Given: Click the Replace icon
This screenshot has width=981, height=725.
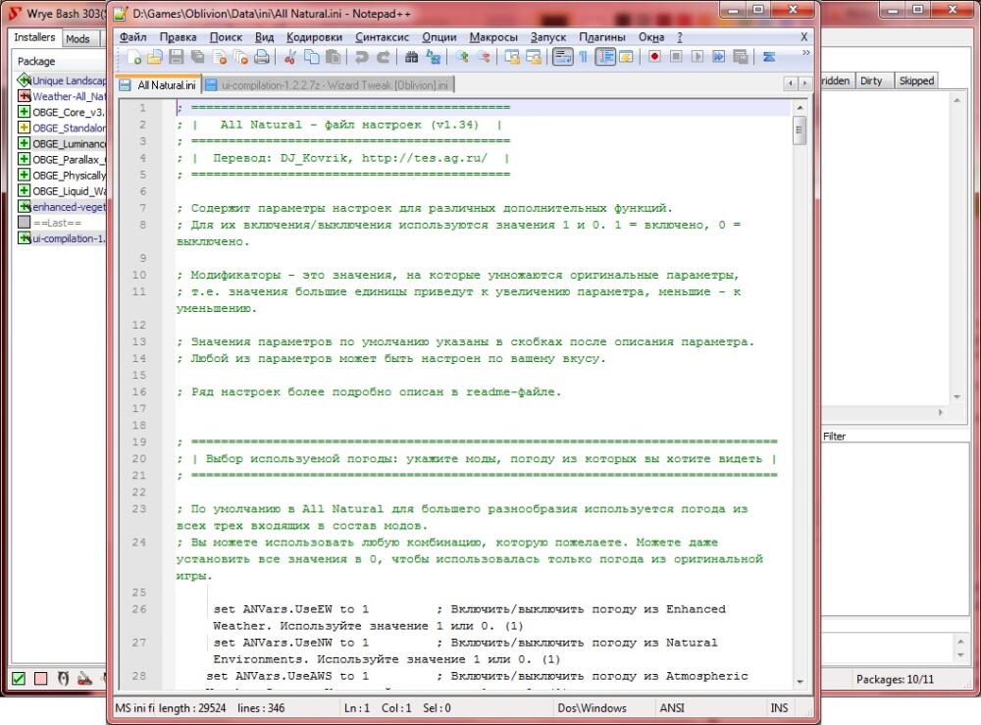Looking at the screenshot, I should (x=433, y=58).
